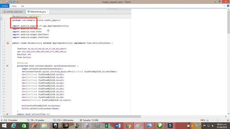
Task: Open Windows Store from taskbar
Action: click(x=24, y=126)
